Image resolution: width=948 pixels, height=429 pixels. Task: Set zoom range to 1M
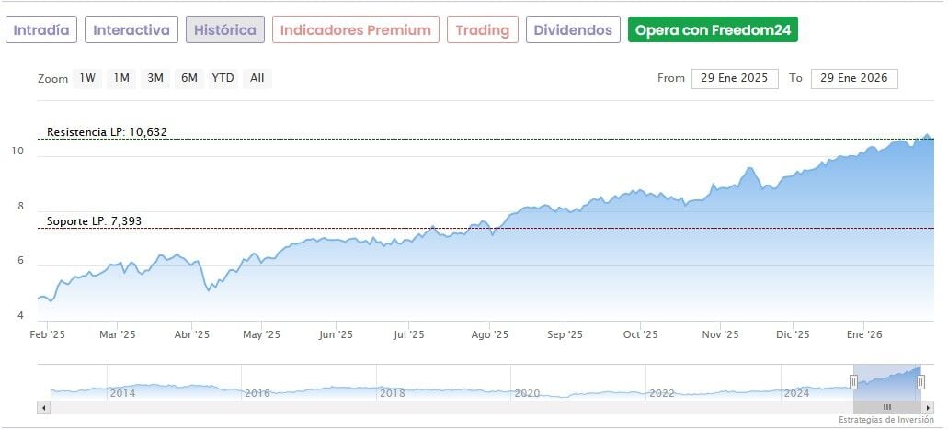pos(121,78)
